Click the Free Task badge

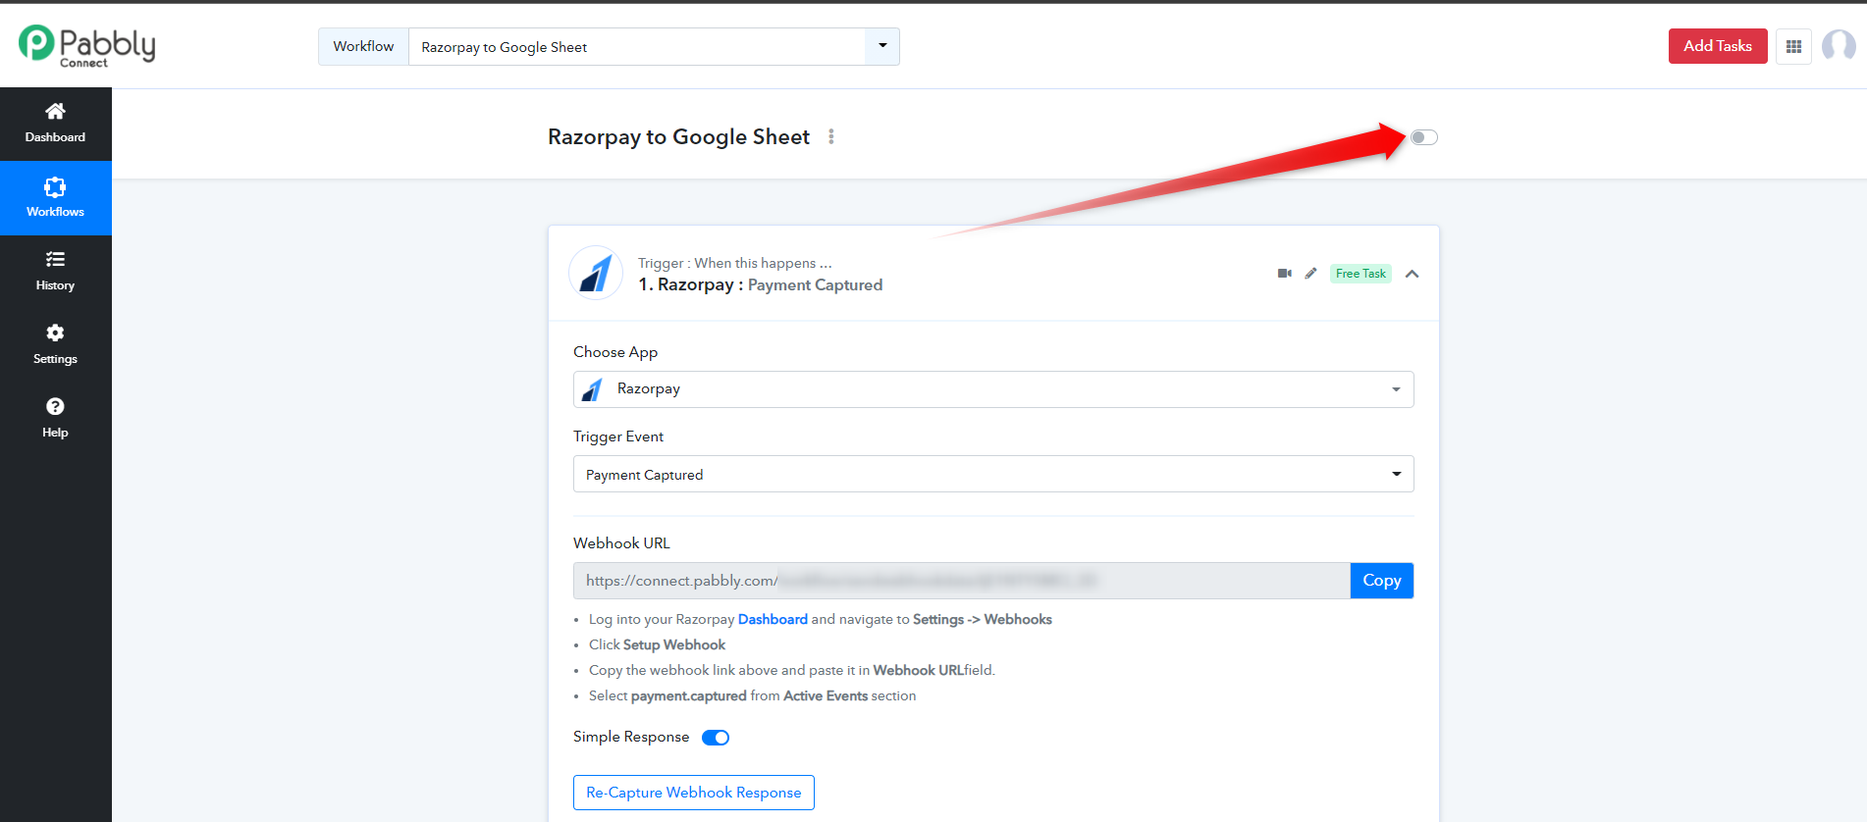(x=1360, y=274)
